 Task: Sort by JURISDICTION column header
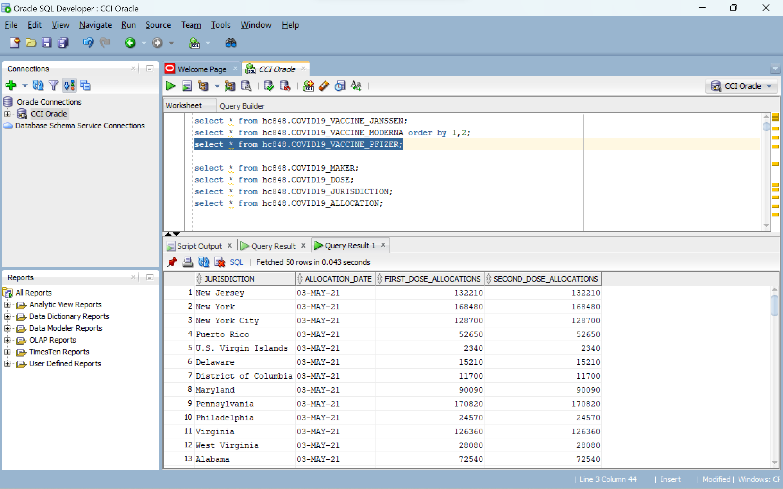coord(229,279)
